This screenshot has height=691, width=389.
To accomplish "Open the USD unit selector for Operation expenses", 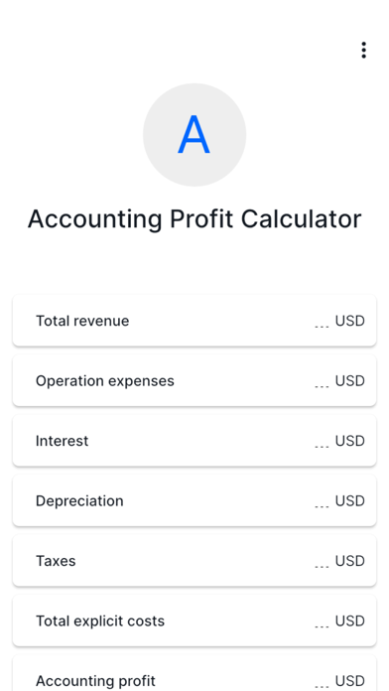I will pos(349,381).
